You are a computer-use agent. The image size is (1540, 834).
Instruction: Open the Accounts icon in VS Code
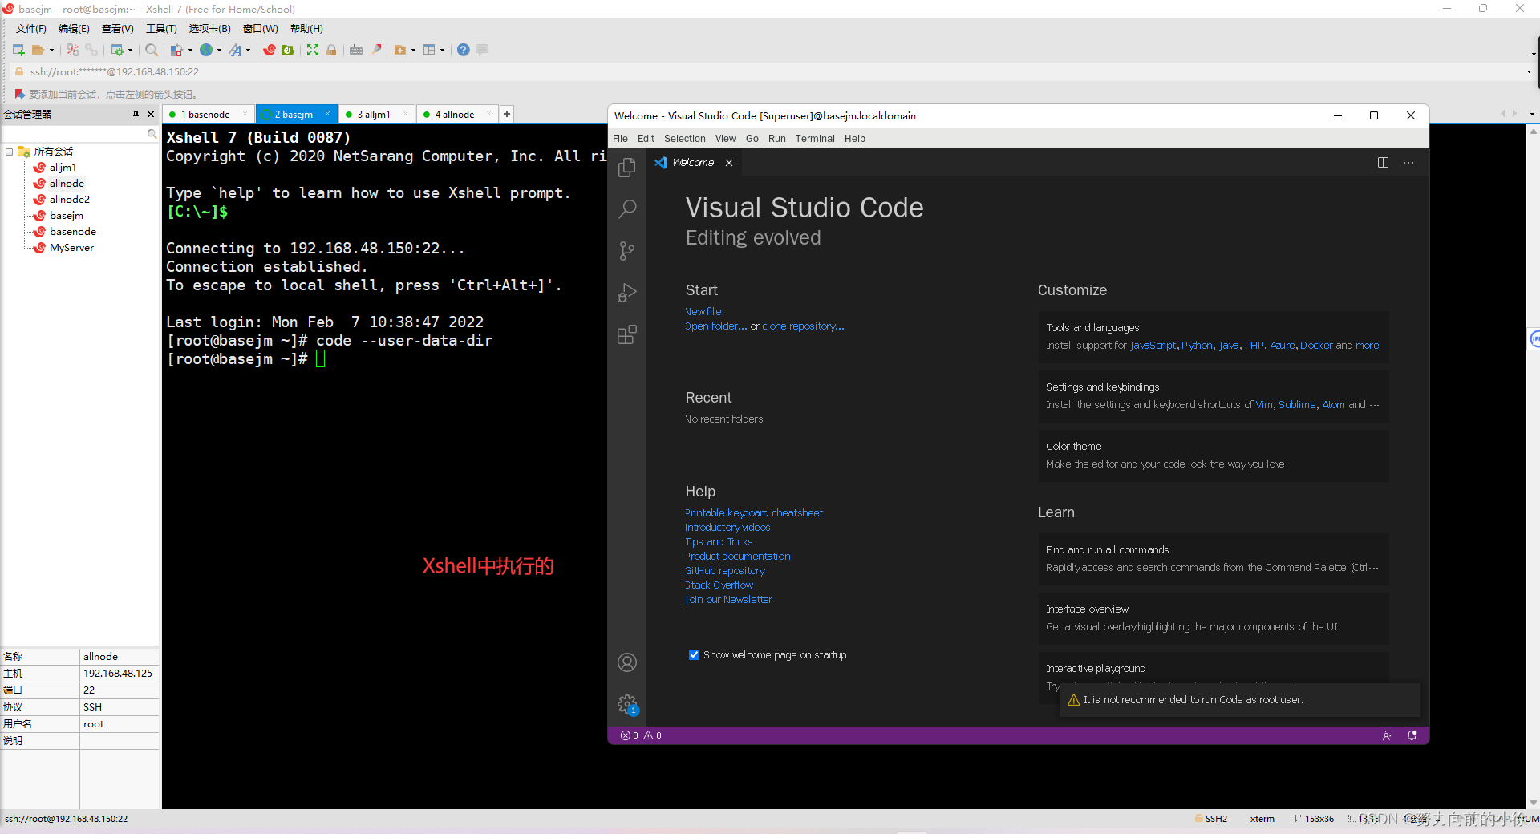click(627, 662)
